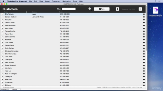Click black icon at end of Matt Falk row
Image resolution: width=163 pixels, height=91 pixels.
(144, 40)
